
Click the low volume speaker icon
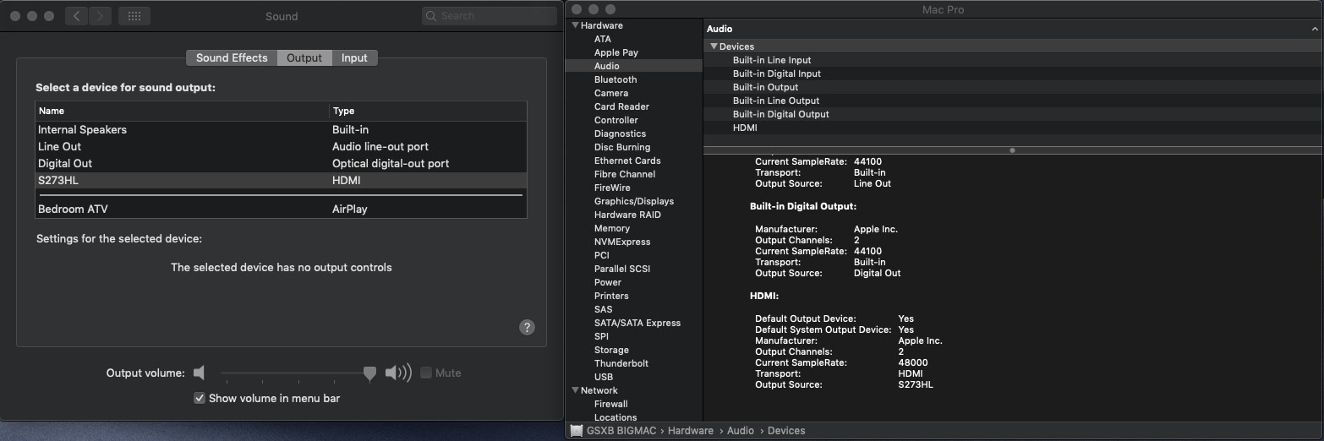pos(199,373)
